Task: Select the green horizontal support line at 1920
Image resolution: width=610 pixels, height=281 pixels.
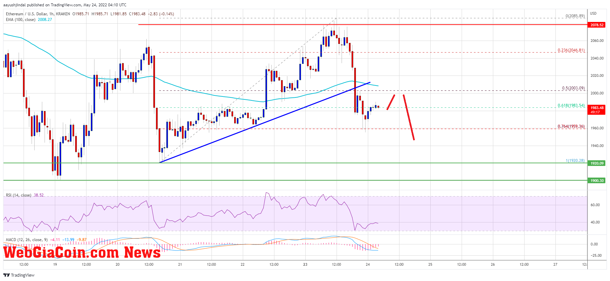Action: click(295, 163)
